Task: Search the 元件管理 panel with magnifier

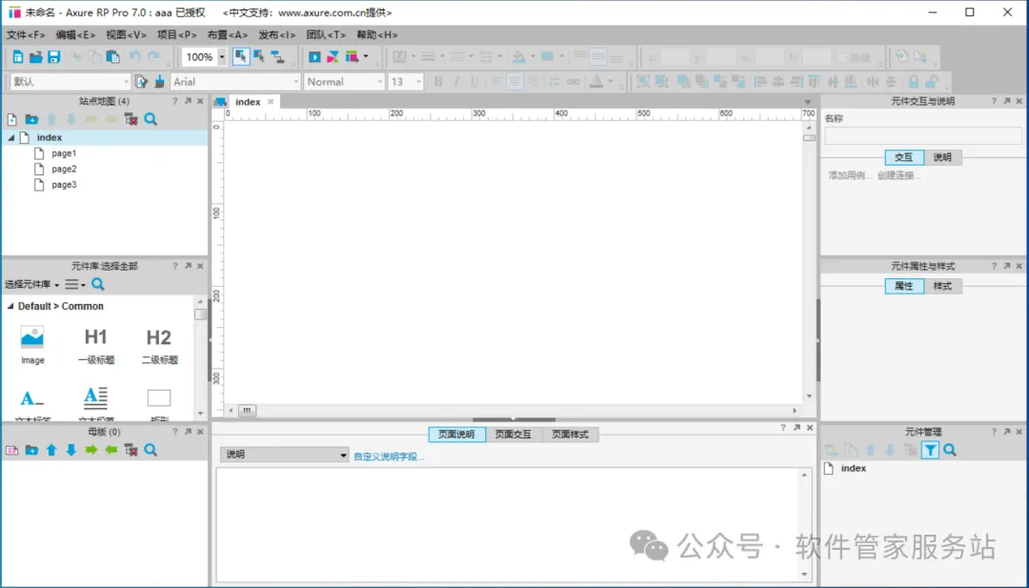Action: (950, 450)
